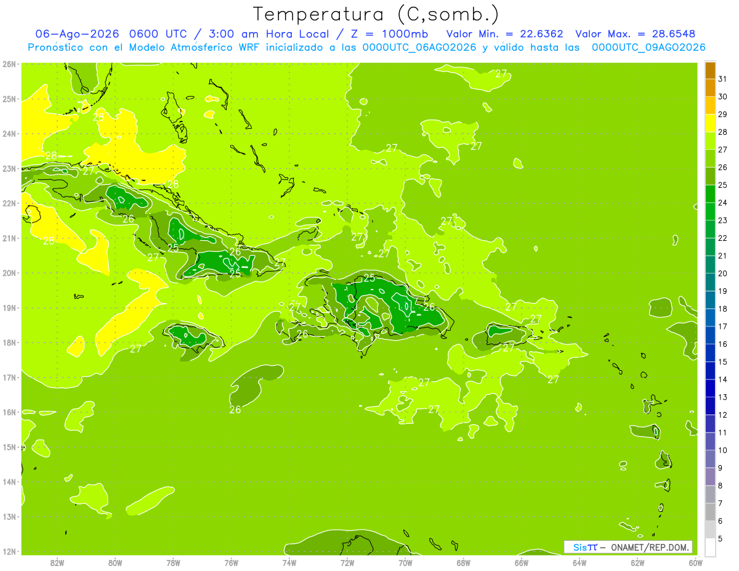
Task: Click the purple swatch between 9 and 10
Action: coord(710,459)
